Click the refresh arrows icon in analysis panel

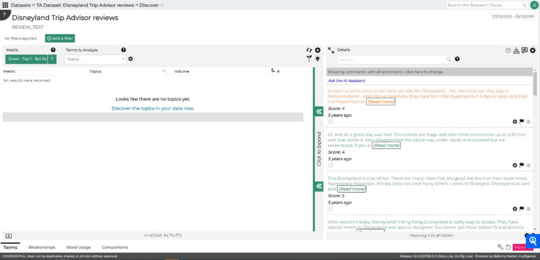click(309, 50)
